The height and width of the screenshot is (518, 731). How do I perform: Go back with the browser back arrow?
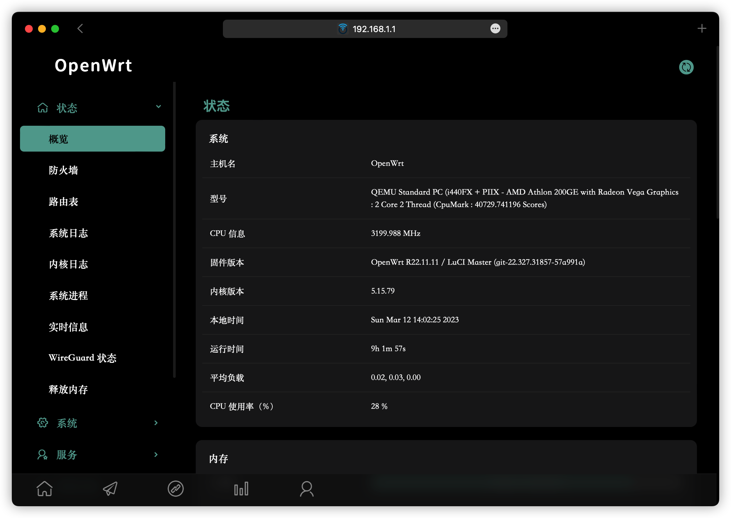tap(80, 29)
